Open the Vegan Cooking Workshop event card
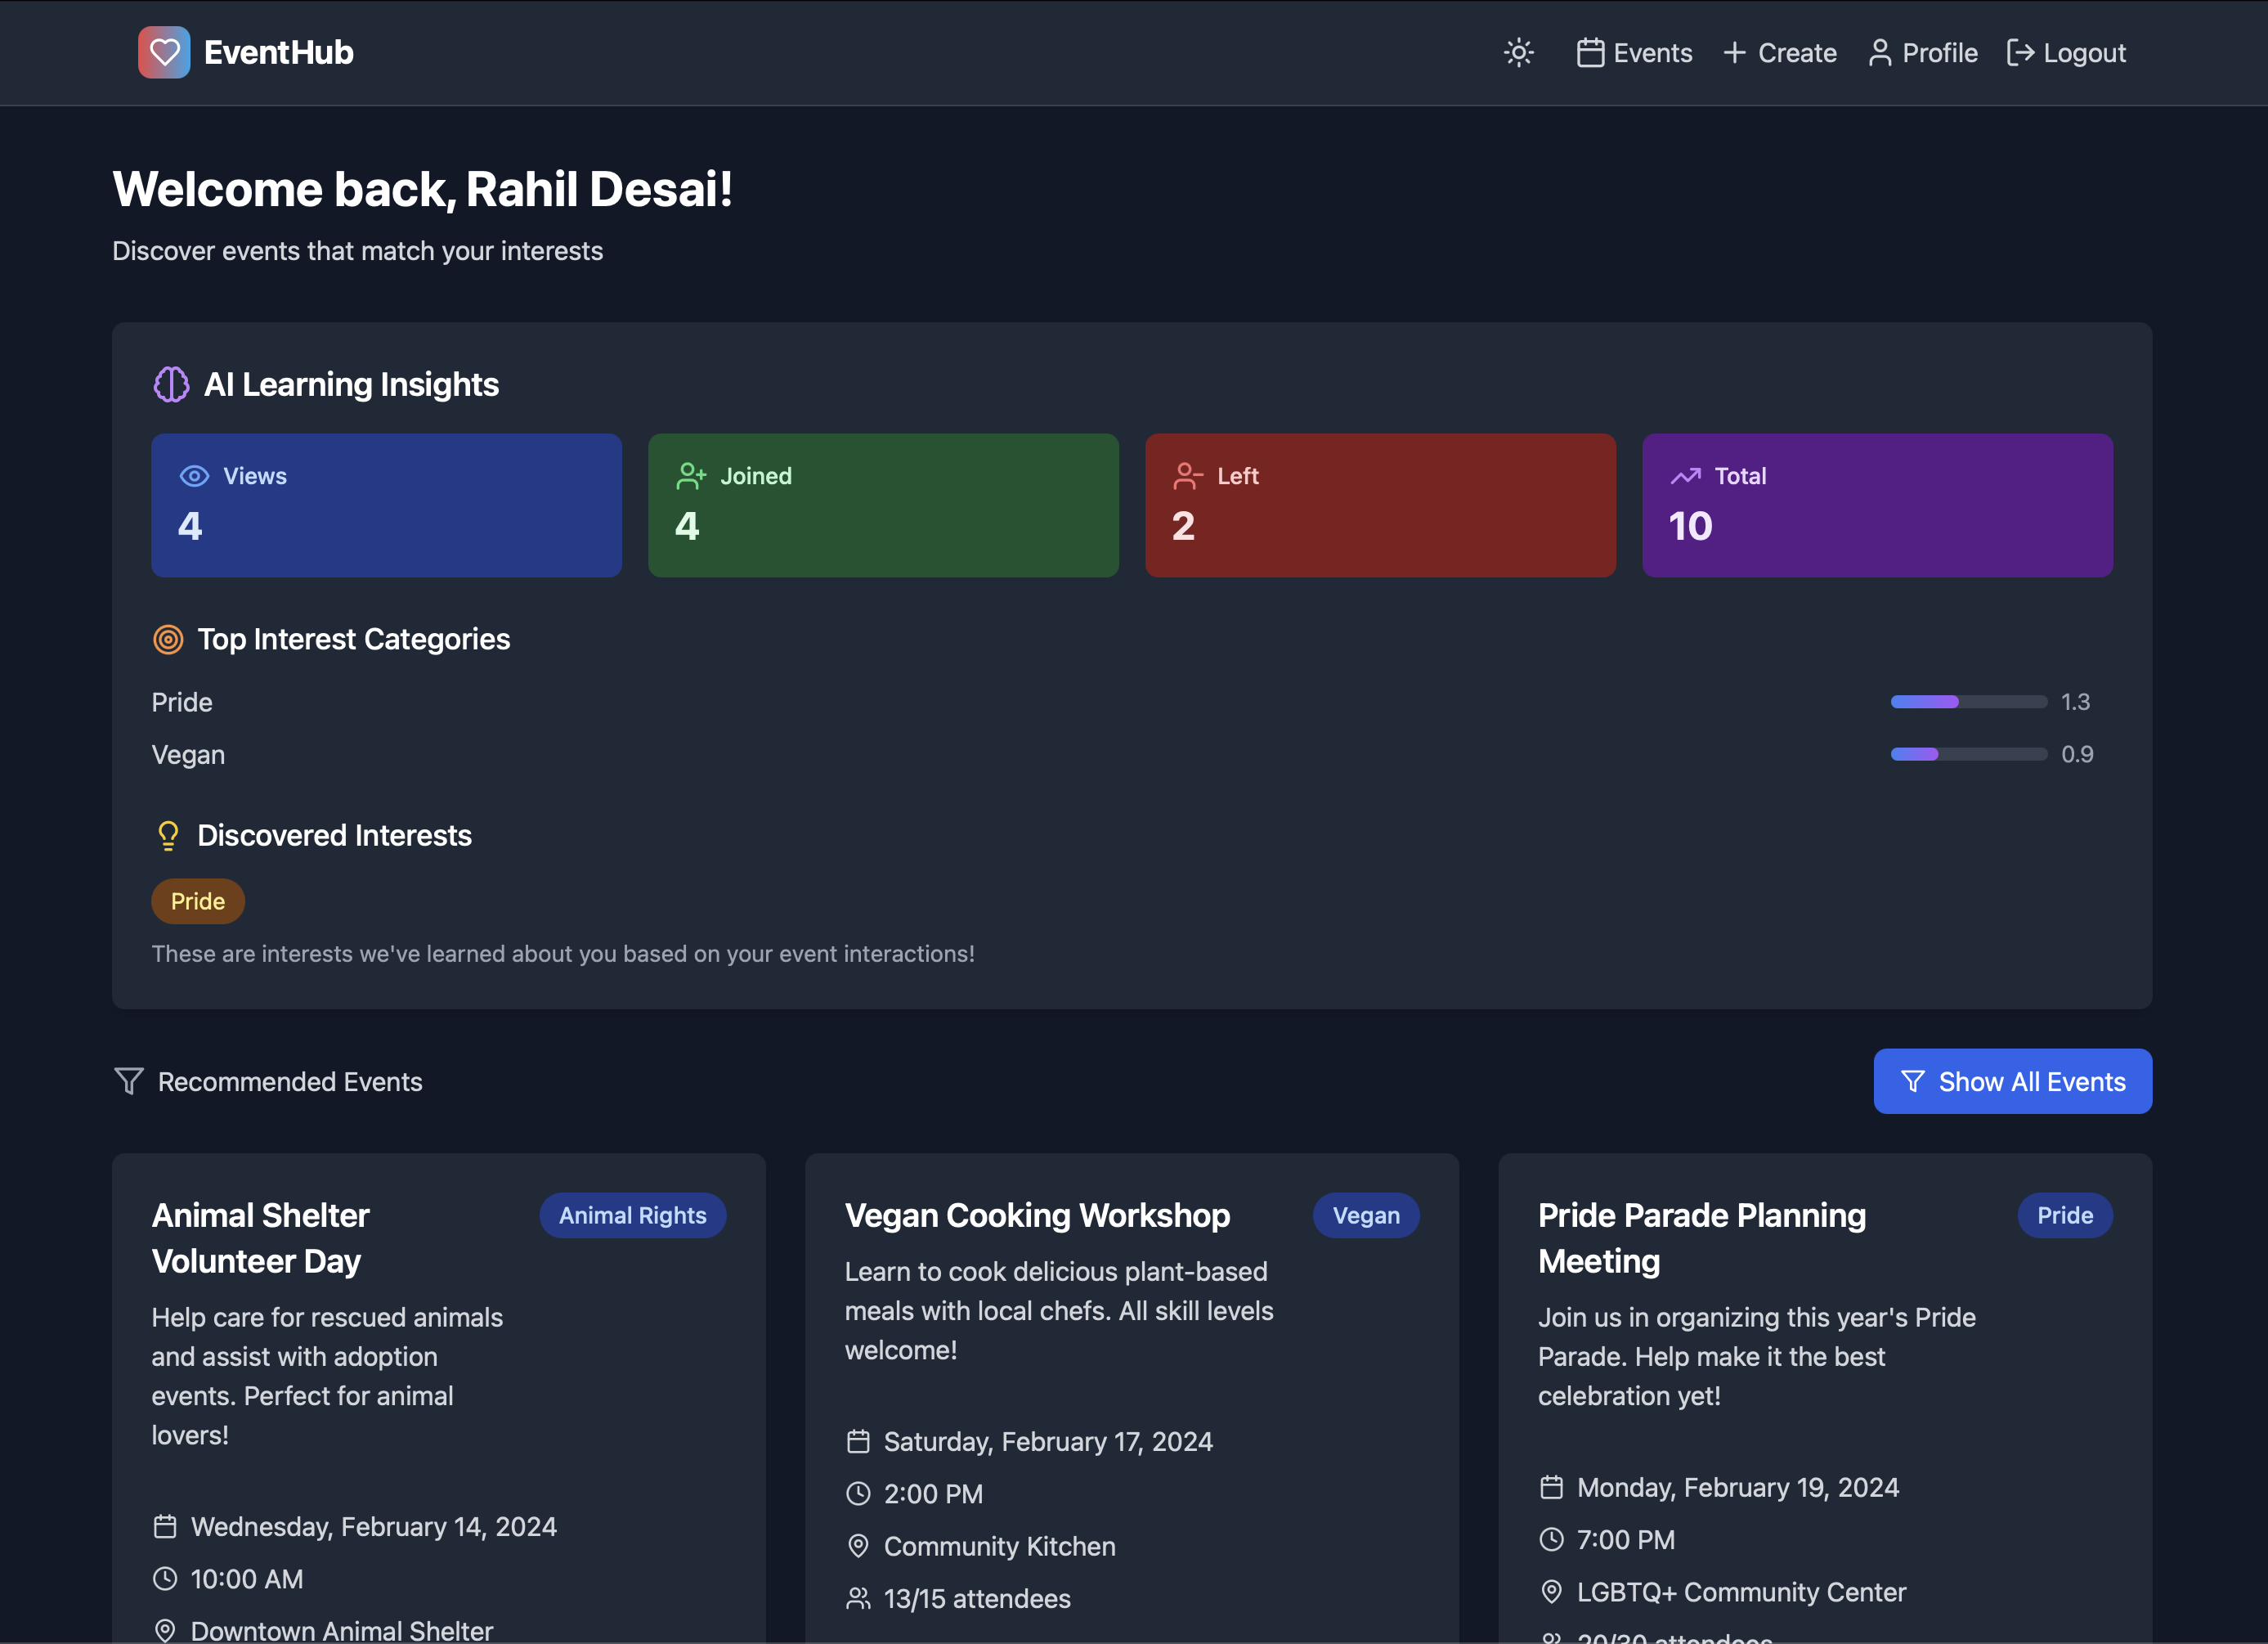2268x1644 pixels. pyautogui.click(x=1037, y=1215)
